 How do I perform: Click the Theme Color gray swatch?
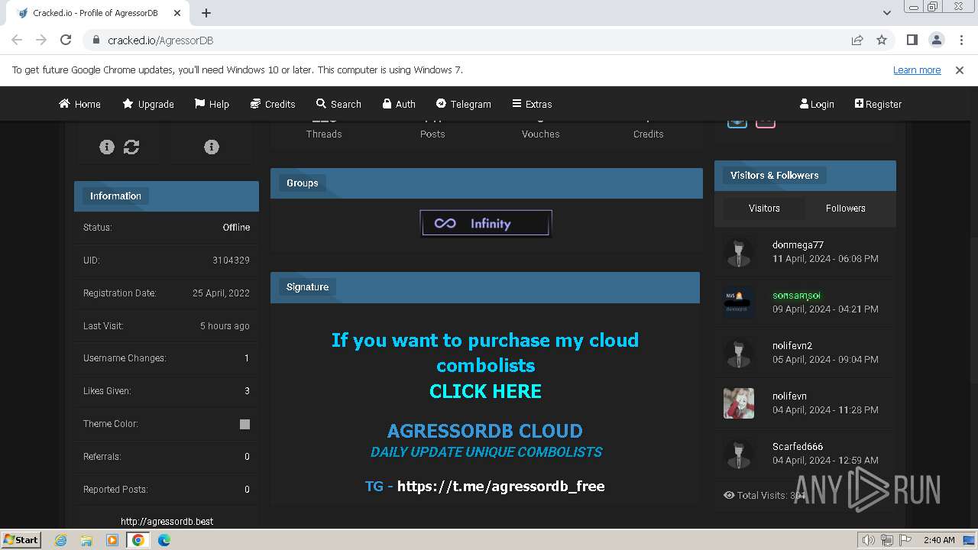244,424
